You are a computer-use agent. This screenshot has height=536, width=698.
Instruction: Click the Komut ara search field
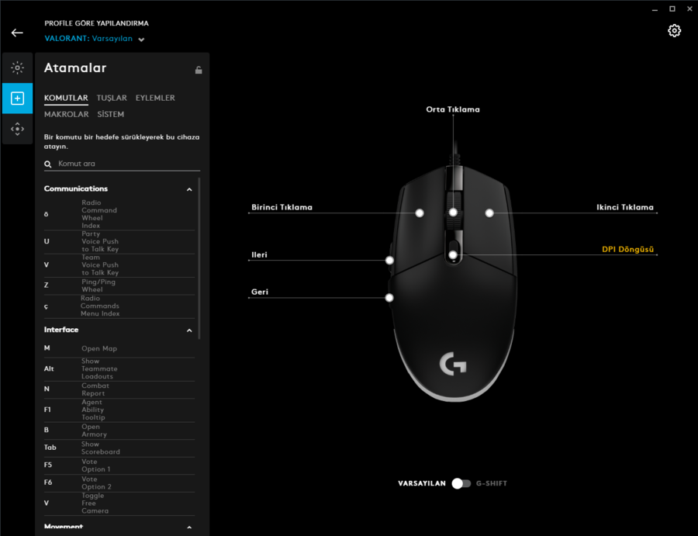(122, 164)
